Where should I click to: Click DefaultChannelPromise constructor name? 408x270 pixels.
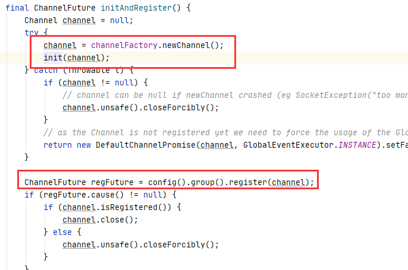[146, 145]
